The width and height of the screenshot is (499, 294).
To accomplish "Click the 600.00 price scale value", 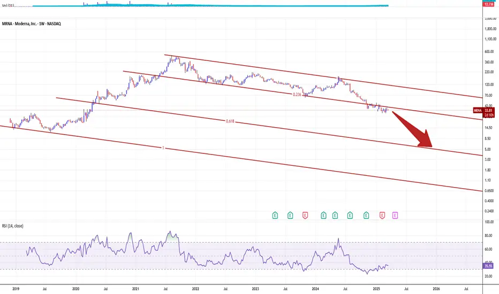I will (489, 51).
